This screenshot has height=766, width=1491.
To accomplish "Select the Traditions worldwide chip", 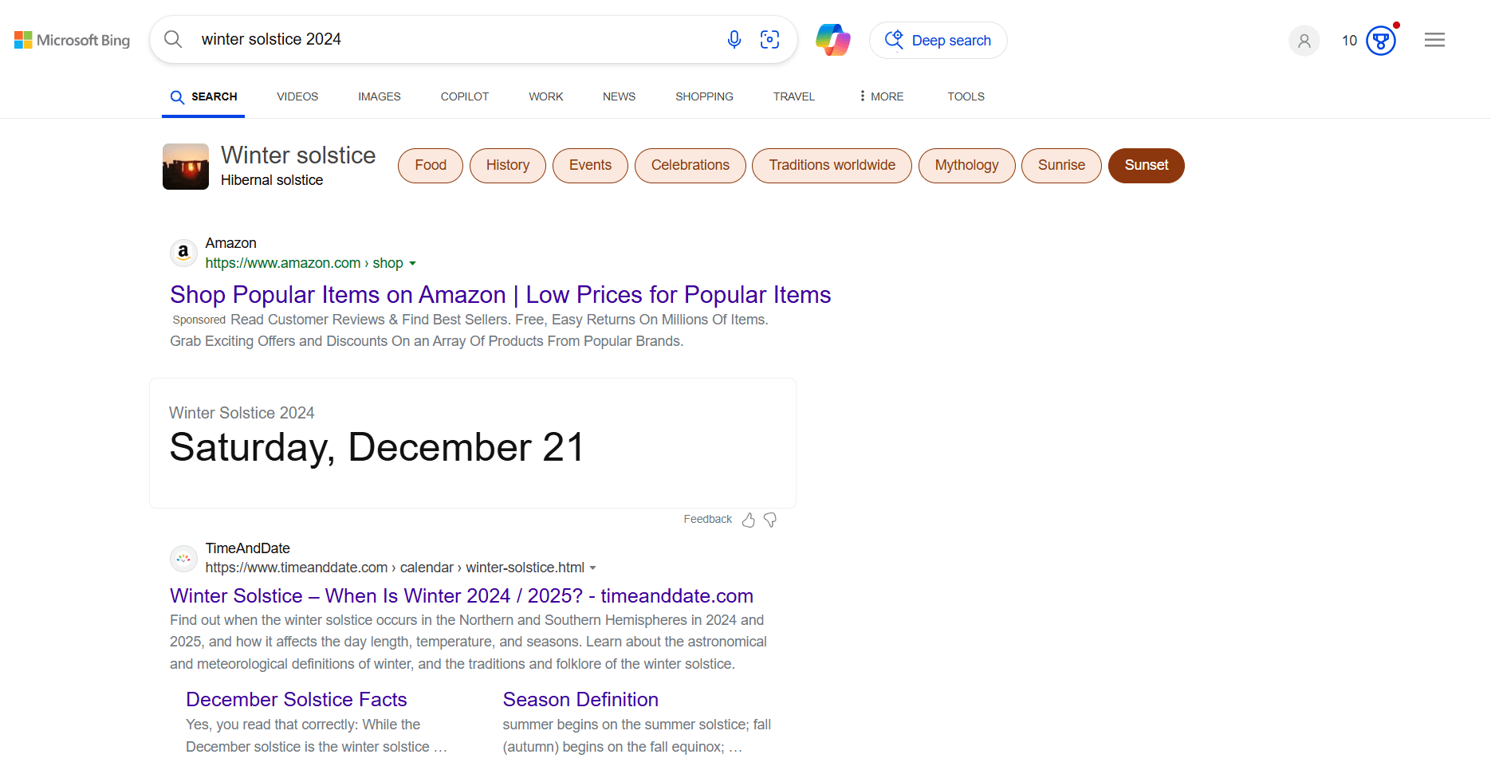I will pyautogui.click(x=832, y=165).
